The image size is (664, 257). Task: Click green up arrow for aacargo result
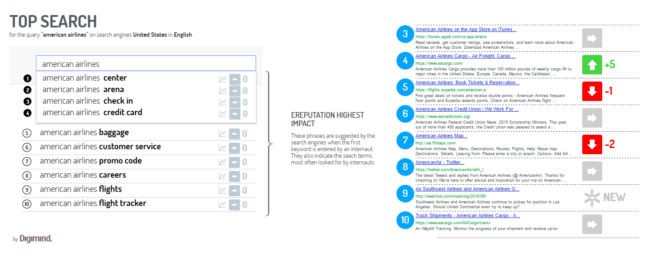tap(592, 65)
